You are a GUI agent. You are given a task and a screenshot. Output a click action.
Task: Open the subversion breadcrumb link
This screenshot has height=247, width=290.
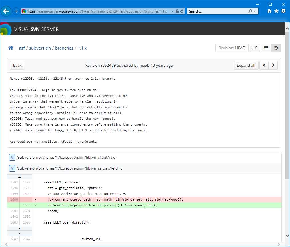tap(40, 48)
